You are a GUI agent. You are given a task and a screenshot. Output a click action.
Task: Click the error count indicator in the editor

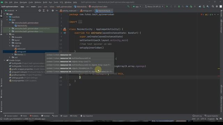202,15
